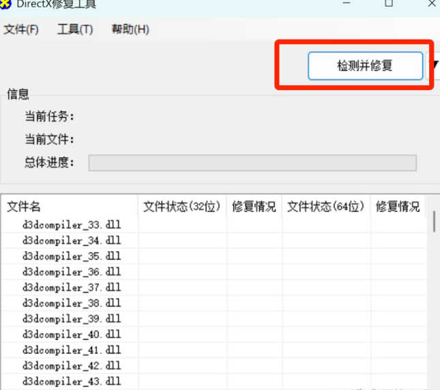Click the 文件状态(32位) column header
Image resolution: width=440 pixels, height=390 pixels.
(182, 207)
